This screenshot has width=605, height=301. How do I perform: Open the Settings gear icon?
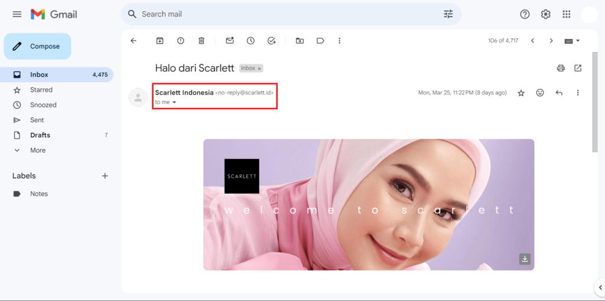coord(545,14)
